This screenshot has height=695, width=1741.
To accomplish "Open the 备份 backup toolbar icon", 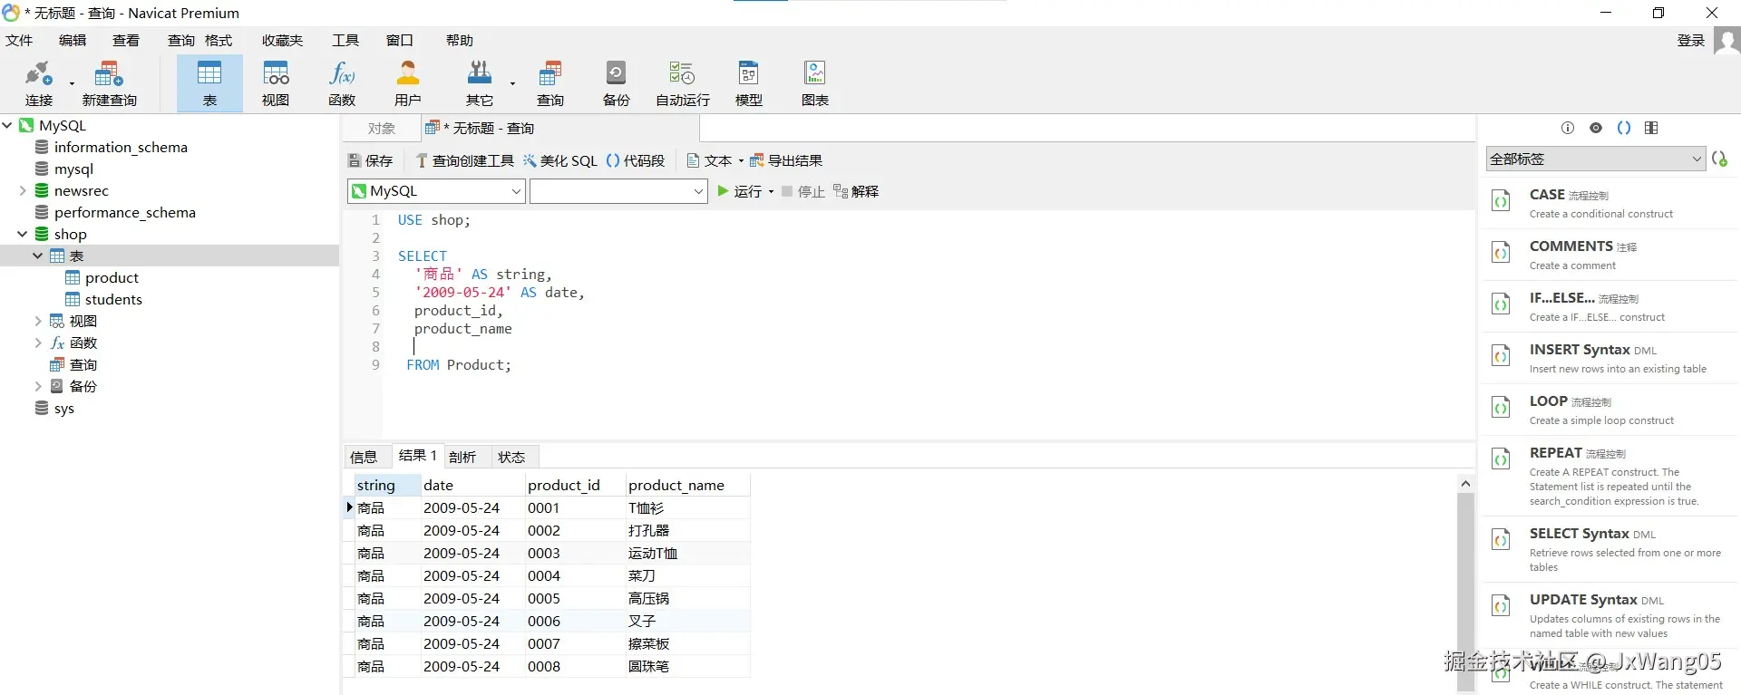I will point(616,82).
